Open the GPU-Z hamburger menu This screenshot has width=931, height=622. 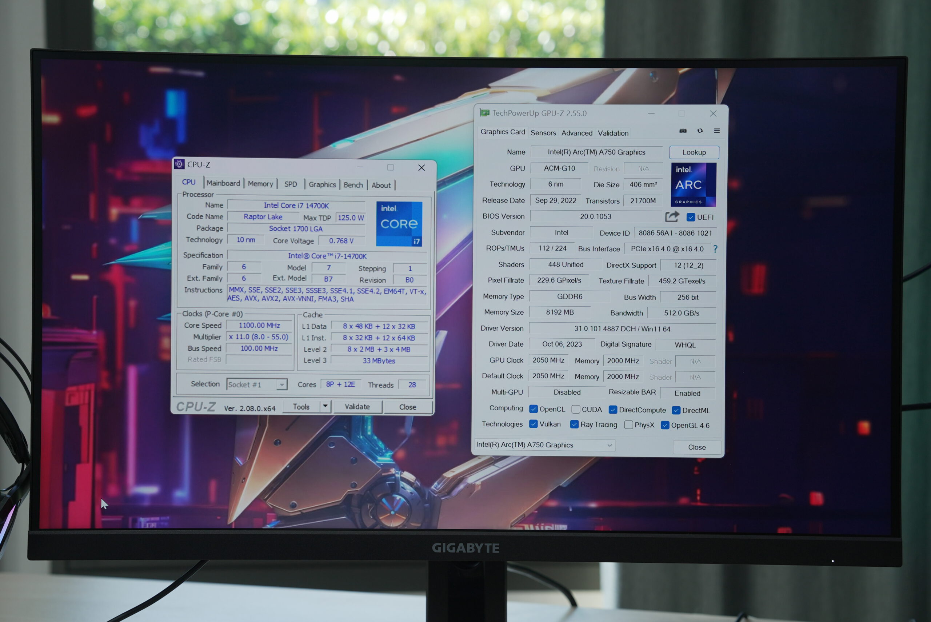coord(717,131)
